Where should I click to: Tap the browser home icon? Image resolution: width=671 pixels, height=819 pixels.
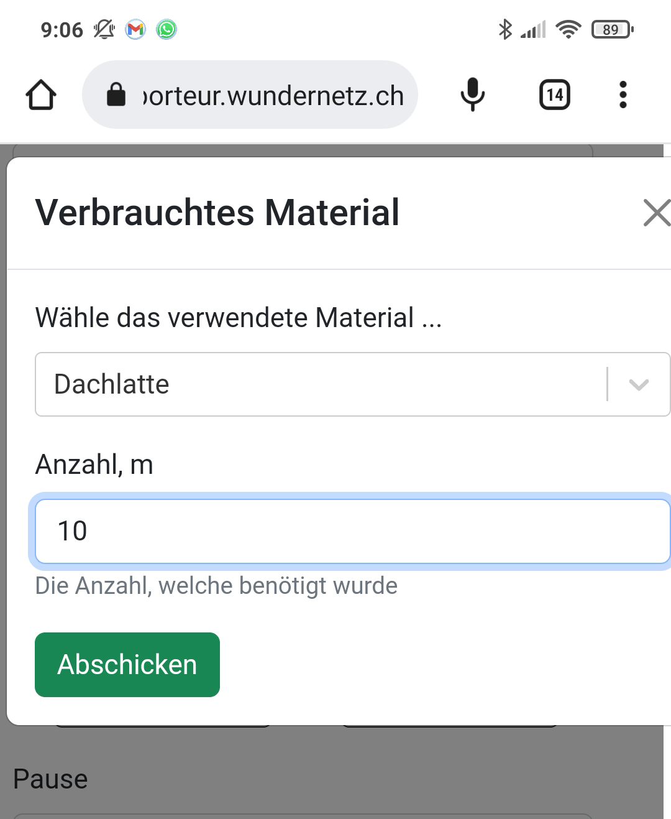(x=41, y=95)
